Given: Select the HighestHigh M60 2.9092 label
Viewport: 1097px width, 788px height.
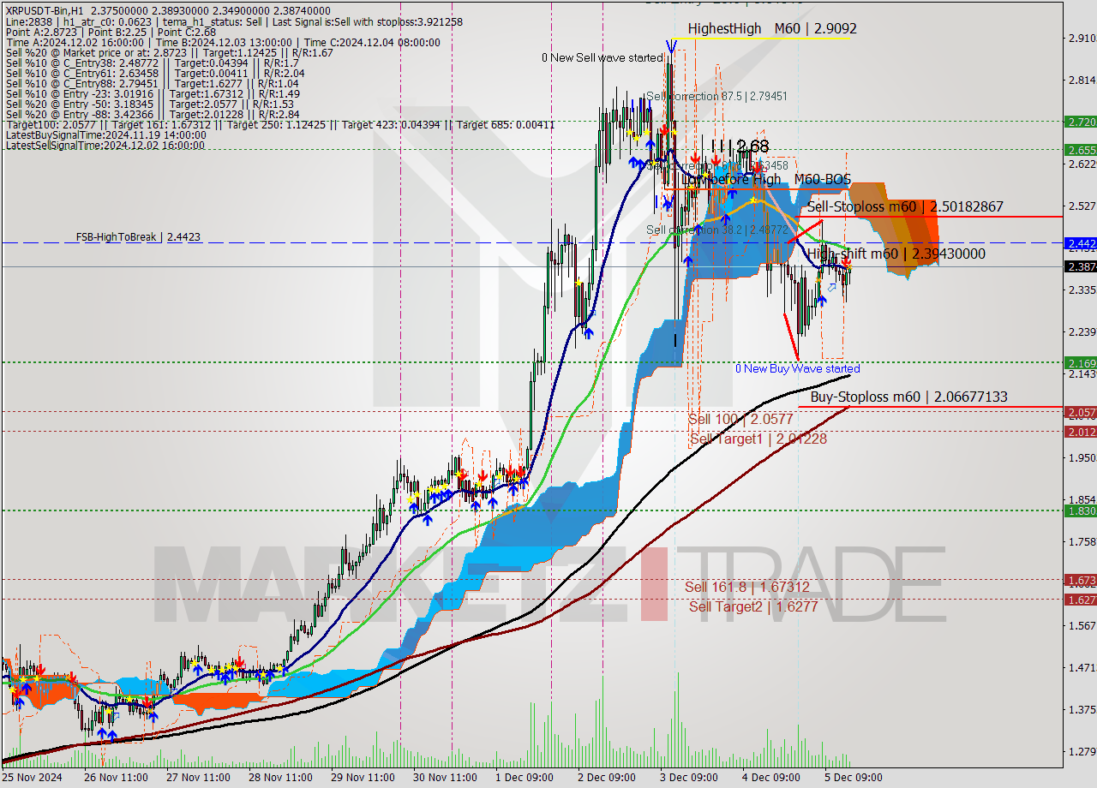Looking at the screenshot, I should (x=772, y=28).
